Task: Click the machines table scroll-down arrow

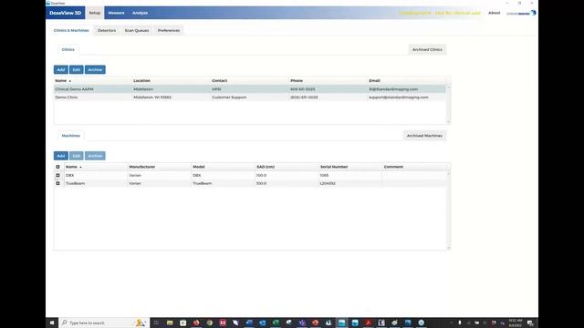Action: 448,248
